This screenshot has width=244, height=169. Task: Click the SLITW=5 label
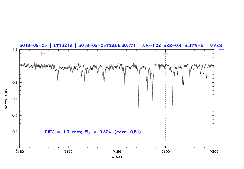[194, 46]
